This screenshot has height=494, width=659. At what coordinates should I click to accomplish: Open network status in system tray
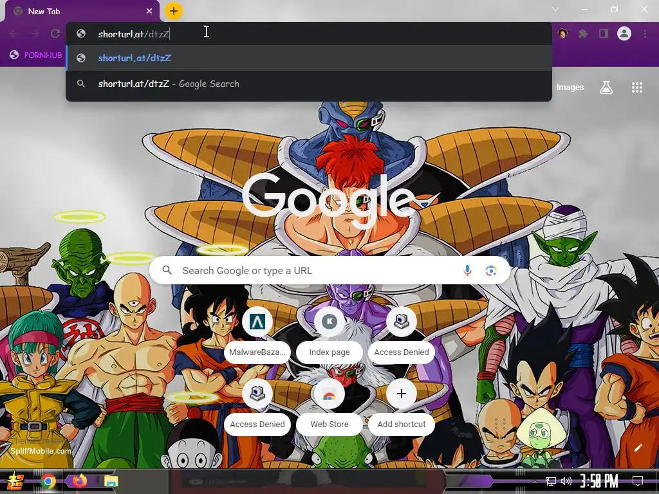pyautogui.click(x=551, y=481)
